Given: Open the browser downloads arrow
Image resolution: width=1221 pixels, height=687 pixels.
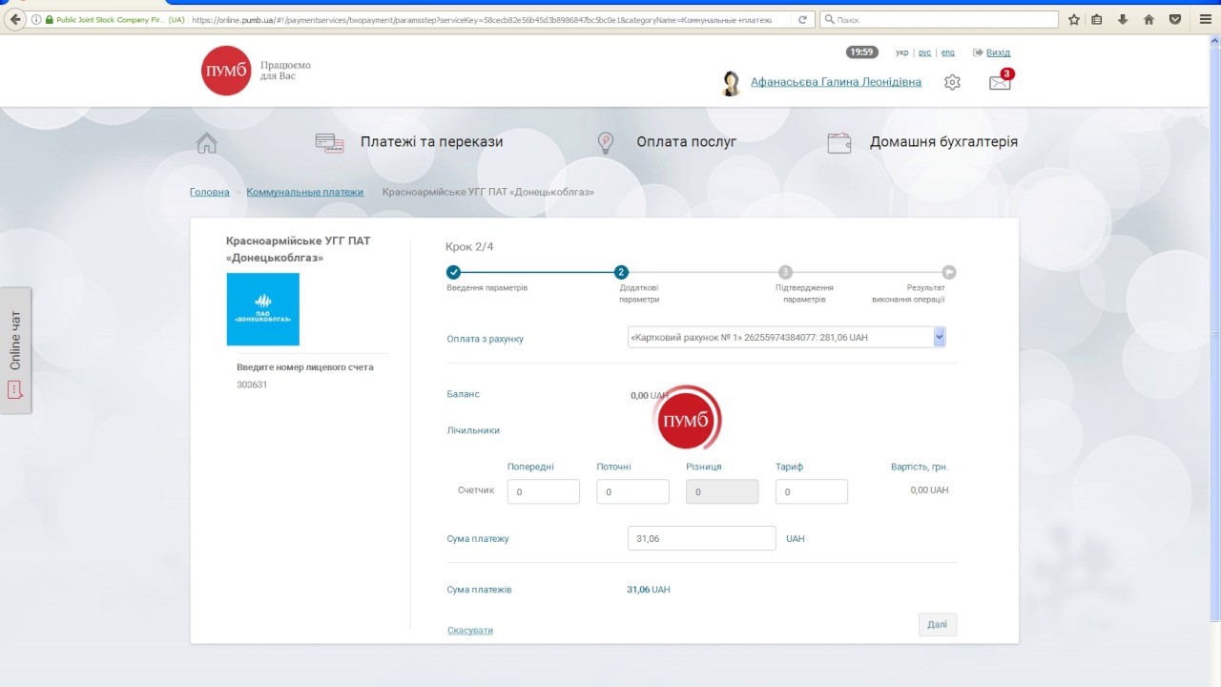Looking at the screenshot, I should point(1123,19).
